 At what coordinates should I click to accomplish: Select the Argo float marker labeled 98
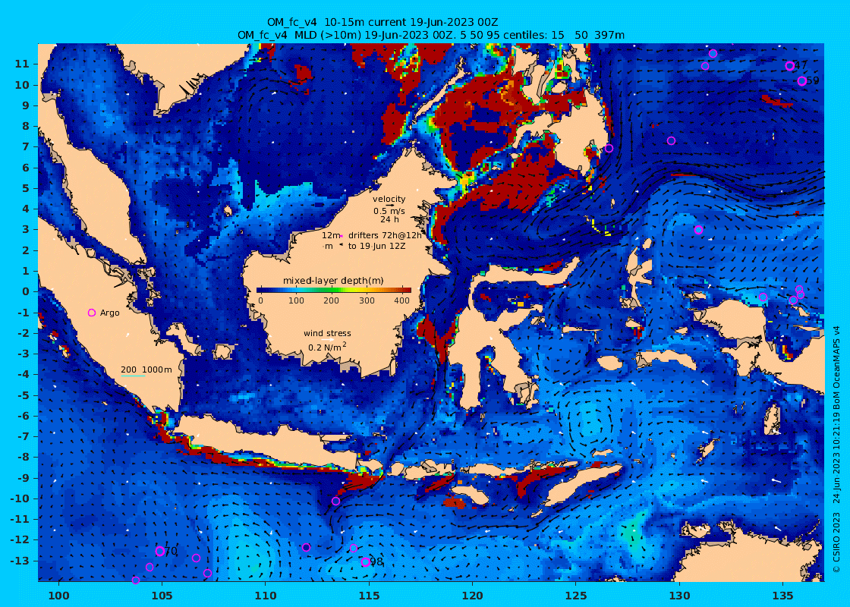pyautogui.click(x=365, y=562)
